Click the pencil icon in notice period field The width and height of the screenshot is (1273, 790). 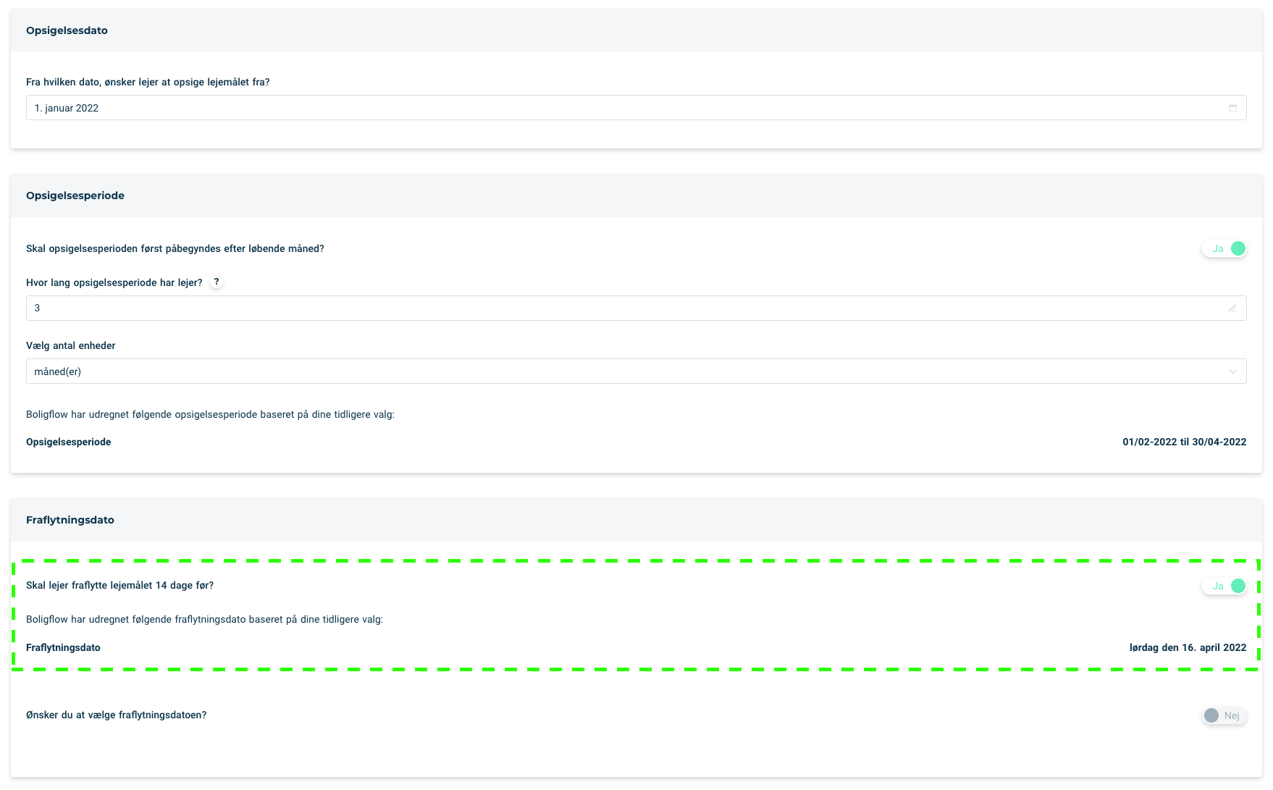click(x=1232, y=308)
